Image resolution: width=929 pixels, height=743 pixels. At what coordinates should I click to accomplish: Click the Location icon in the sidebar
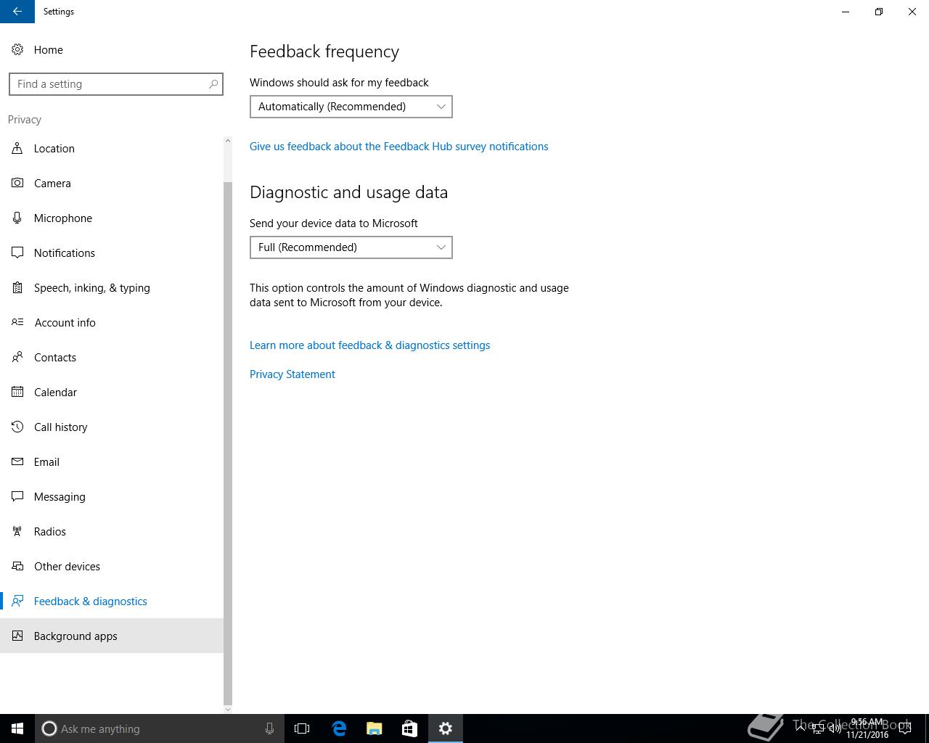pos(17,148)
